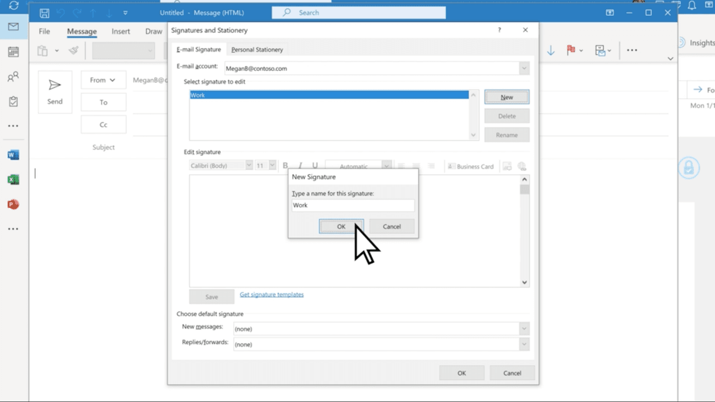Toggle underline formatting for signature text

tap(314, 165)
